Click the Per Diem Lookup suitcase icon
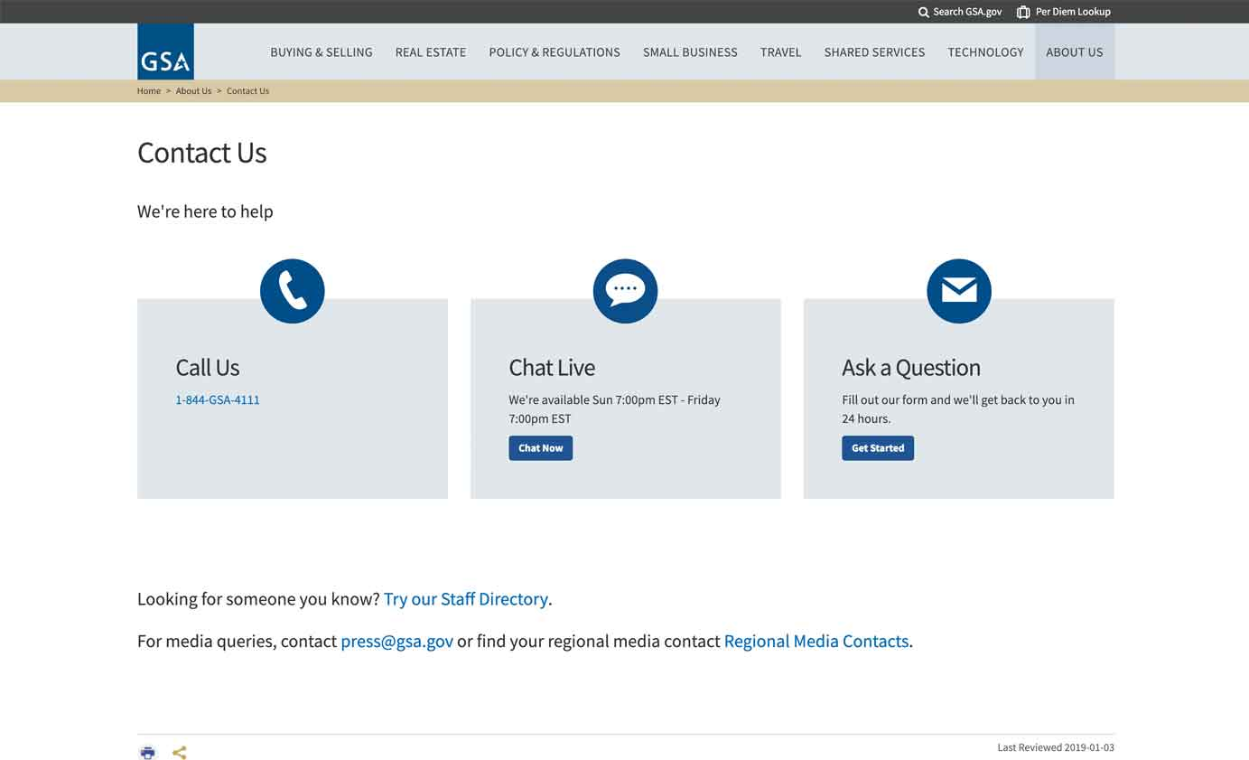1249x760 pixels. point(1022,13)
